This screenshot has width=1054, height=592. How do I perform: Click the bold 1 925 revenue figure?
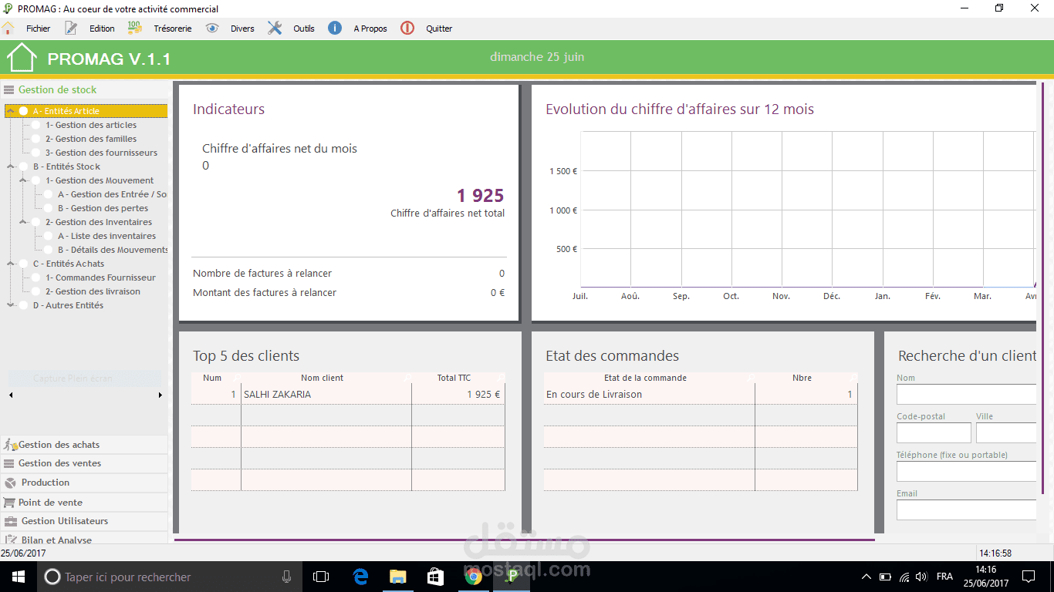480,196
